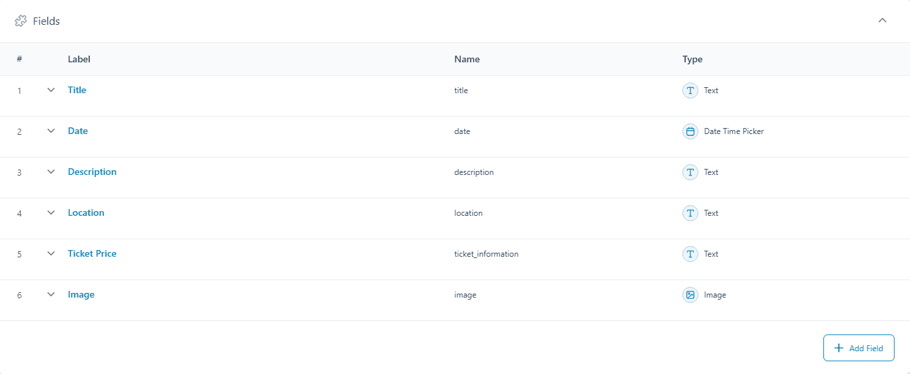Open the Date field label link

pyautogui.click(x=78, y=131)
